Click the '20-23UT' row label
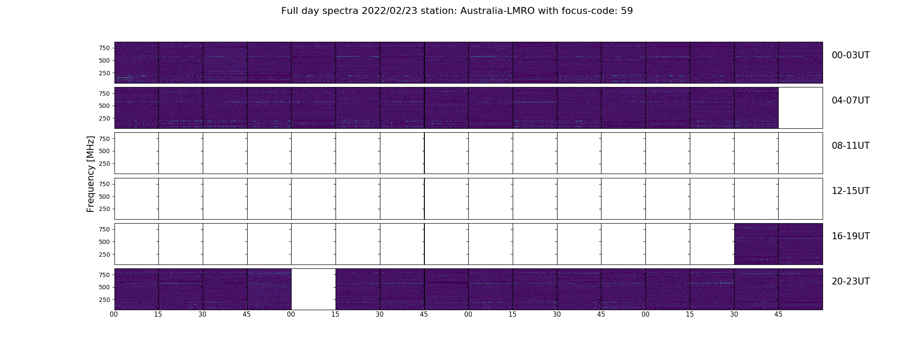 pos(850,281)
